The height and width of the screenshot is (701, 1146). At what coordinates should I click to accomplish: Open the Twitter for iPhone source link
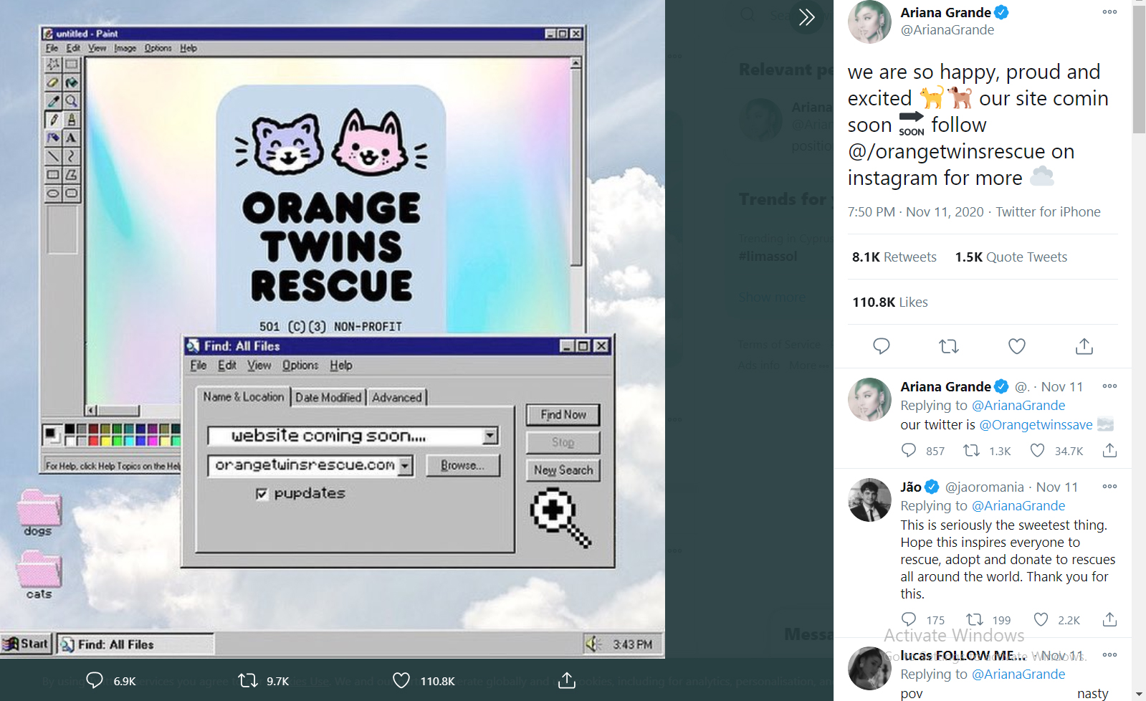[x=1048, y=212]
